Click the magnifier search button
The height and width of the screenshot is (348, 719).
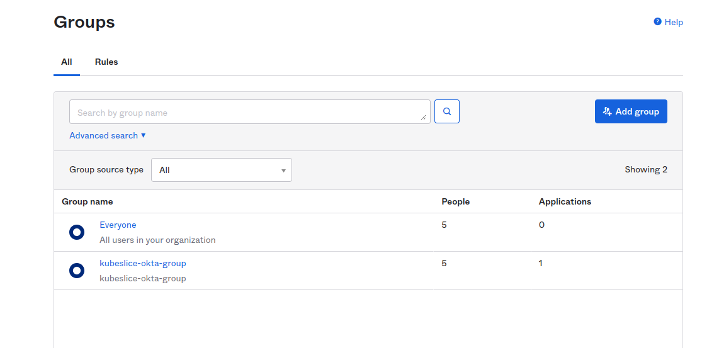coord(446,111)
